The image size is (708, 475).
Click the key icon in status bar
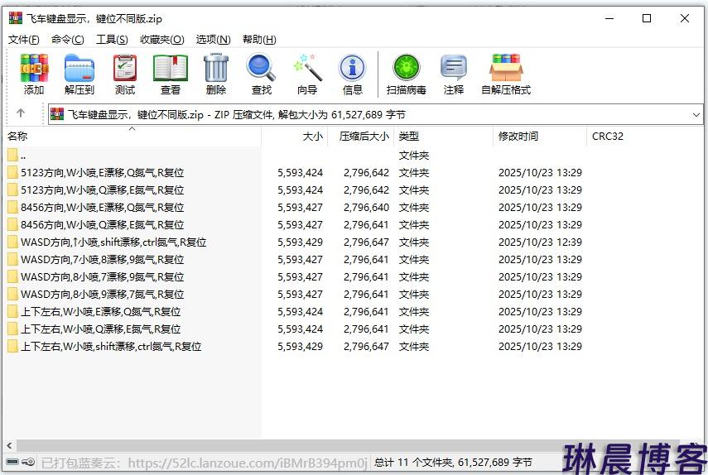coord(28,462)
